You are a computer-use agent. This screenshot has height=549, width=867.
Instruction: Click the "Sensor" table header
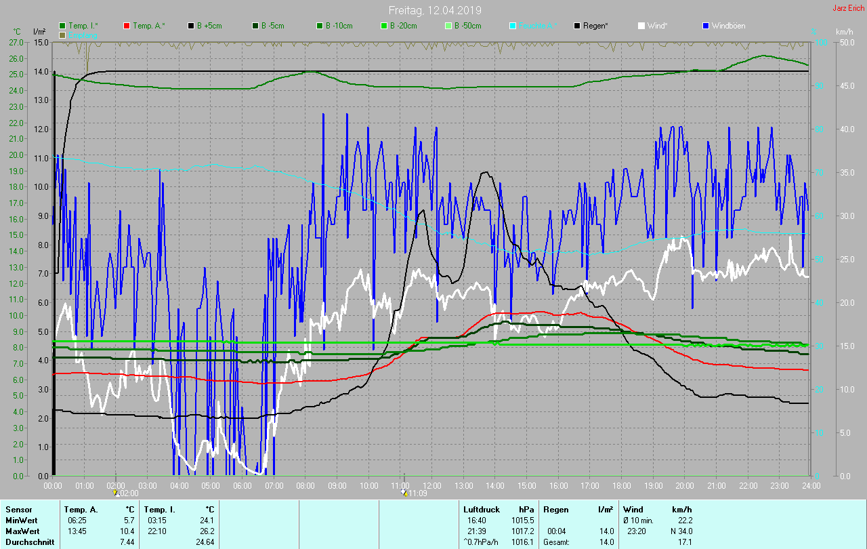click(18, 509)
